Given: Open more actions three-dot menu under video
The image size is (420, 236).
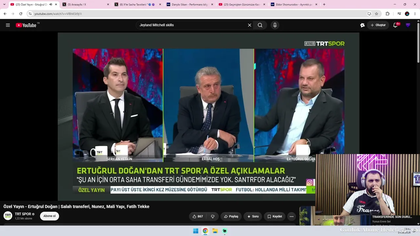Looking at the screenshot, I should coord(291,216).
